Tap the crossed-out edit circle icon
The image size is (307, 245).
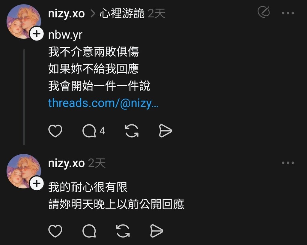pyautogui.click(x=264, y=12)
